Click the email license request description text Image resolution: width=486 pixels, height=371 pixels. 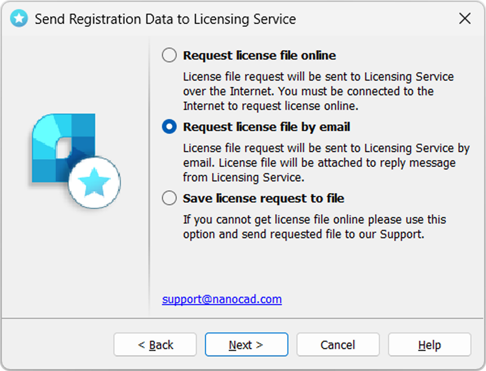tap(327, 163)
